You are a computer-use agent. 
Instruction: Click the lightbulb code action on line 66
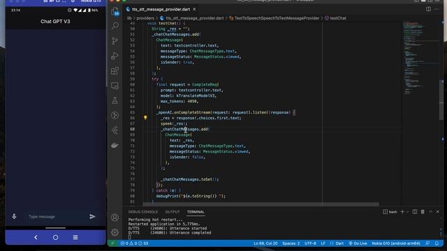[x=145, y=118]
